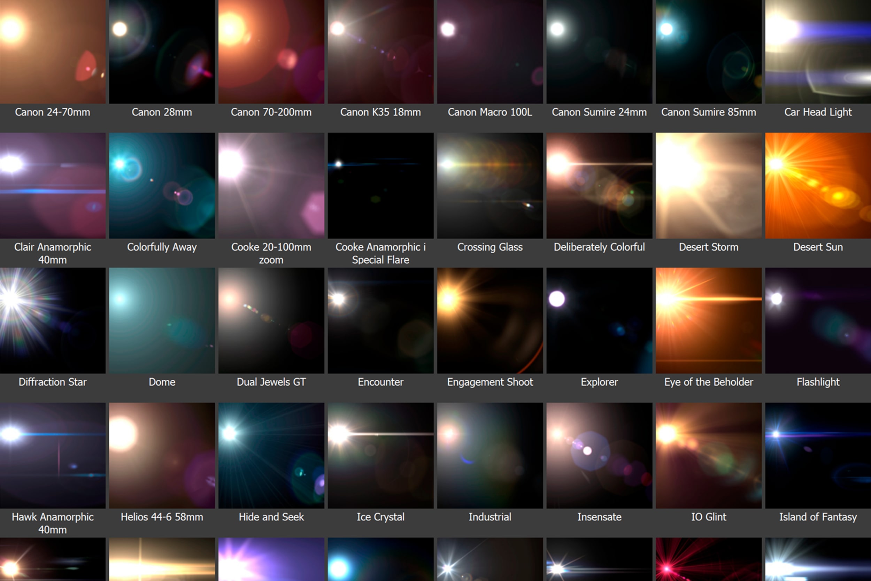Select Eye of the Beholder preset
The height and width of the screenshot is (581, 871).
pos(708,320)
